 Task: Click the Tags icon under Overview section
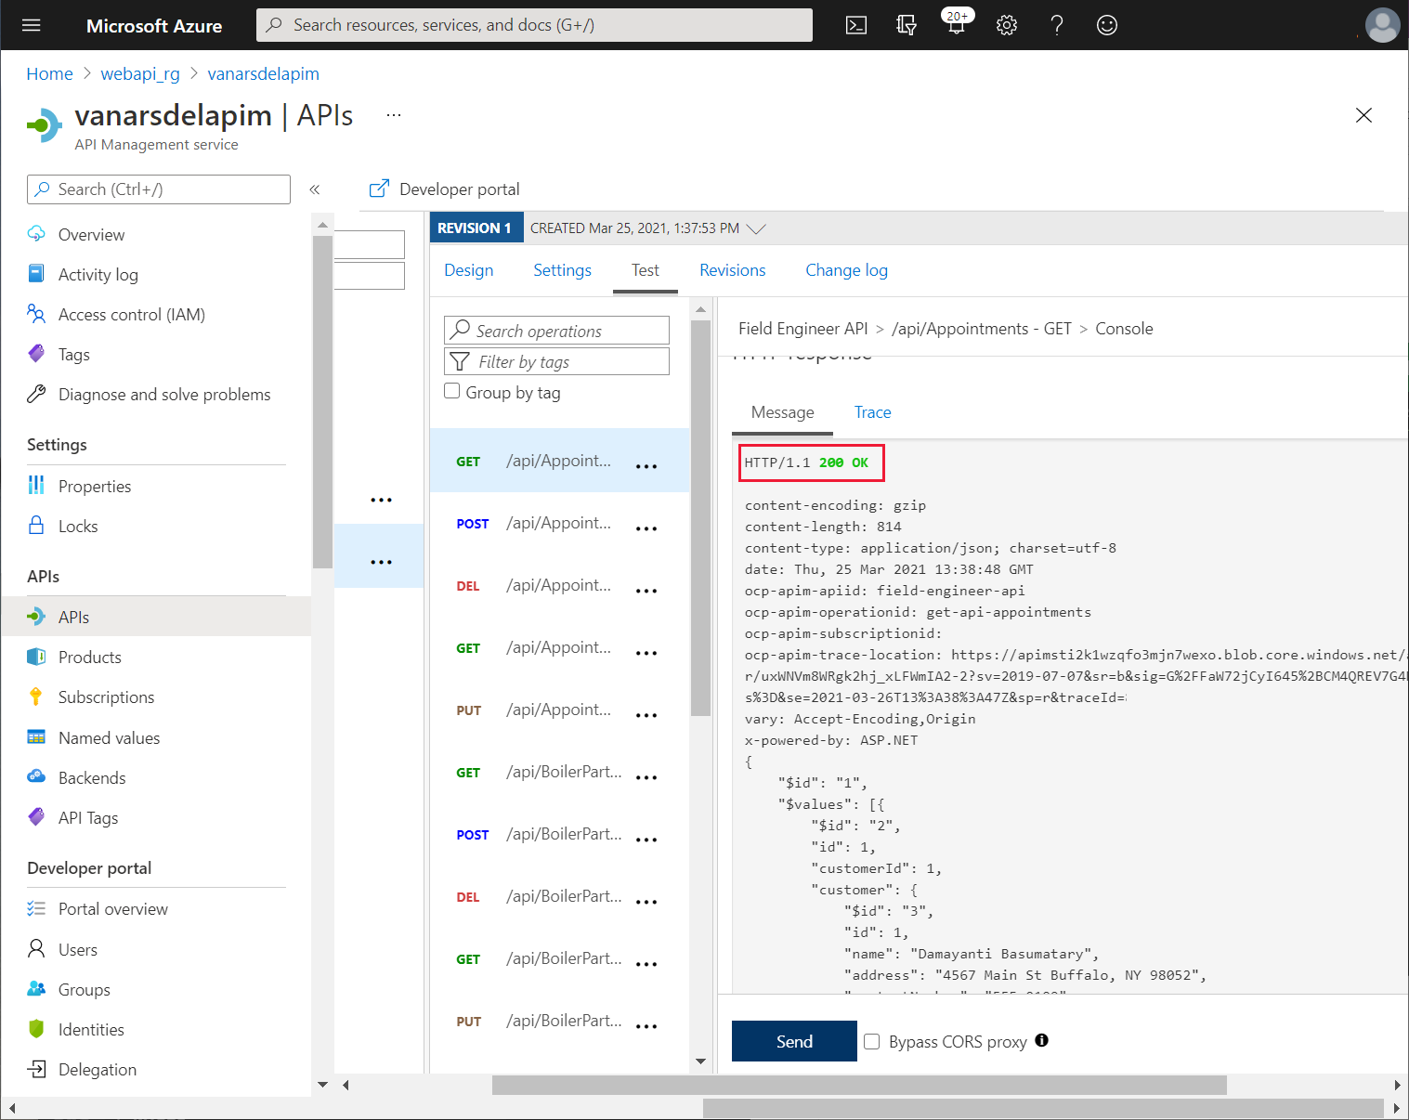click(x=36, y=354)
